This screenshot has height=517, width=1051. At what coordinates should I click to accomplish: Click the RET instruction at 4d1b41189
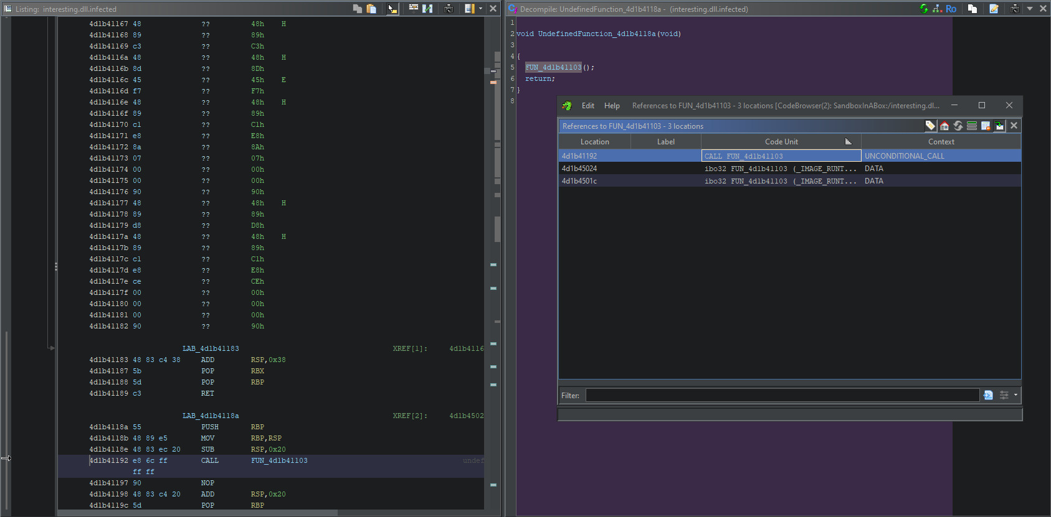(207, 393)
